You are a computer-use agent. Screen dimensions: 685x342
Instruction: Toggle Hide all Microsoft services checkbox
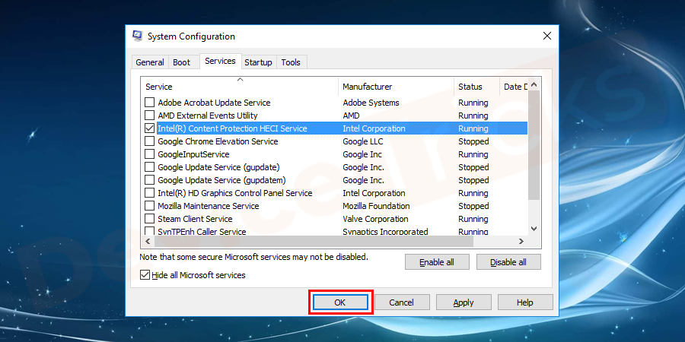(145, 275)
